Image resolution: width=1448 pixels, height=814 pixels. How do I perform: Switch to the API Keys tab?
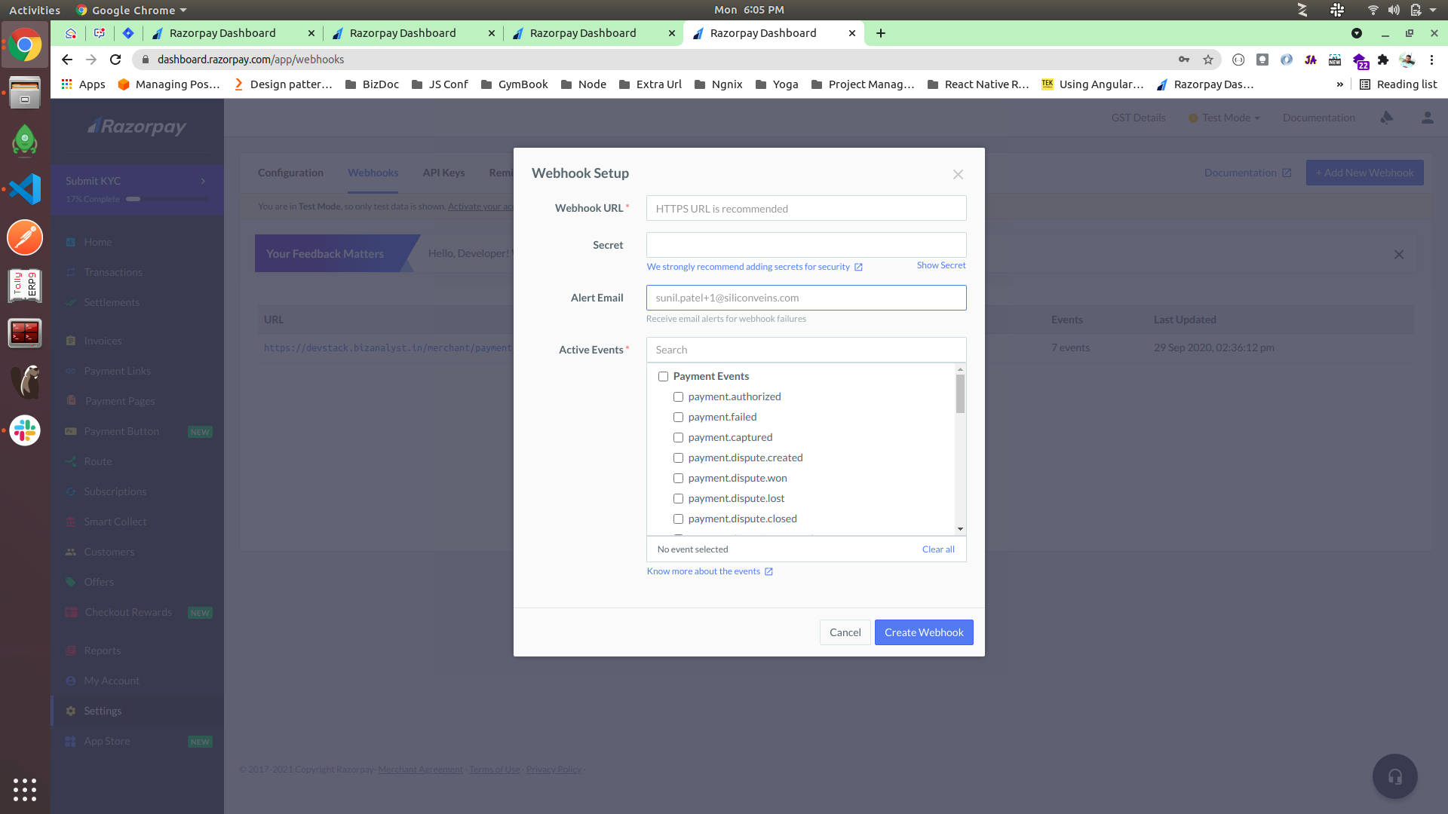(x=443, y=173)
